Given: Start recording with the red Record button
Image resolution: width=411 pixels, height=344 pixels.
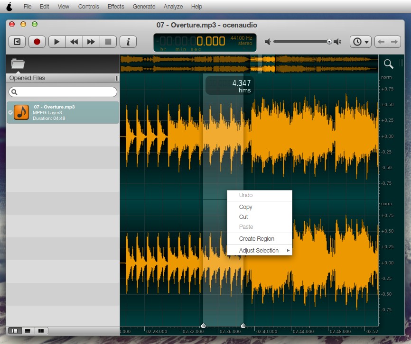Looking at the screenshot, I should [37, 42].
